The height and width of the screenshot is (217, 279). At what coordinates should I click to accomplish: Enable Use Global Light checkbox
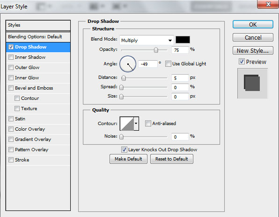pos(168,63)
